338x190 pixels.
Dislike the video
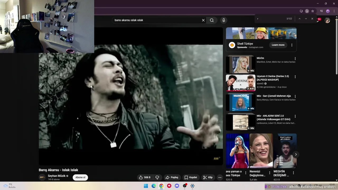point(157,178)
